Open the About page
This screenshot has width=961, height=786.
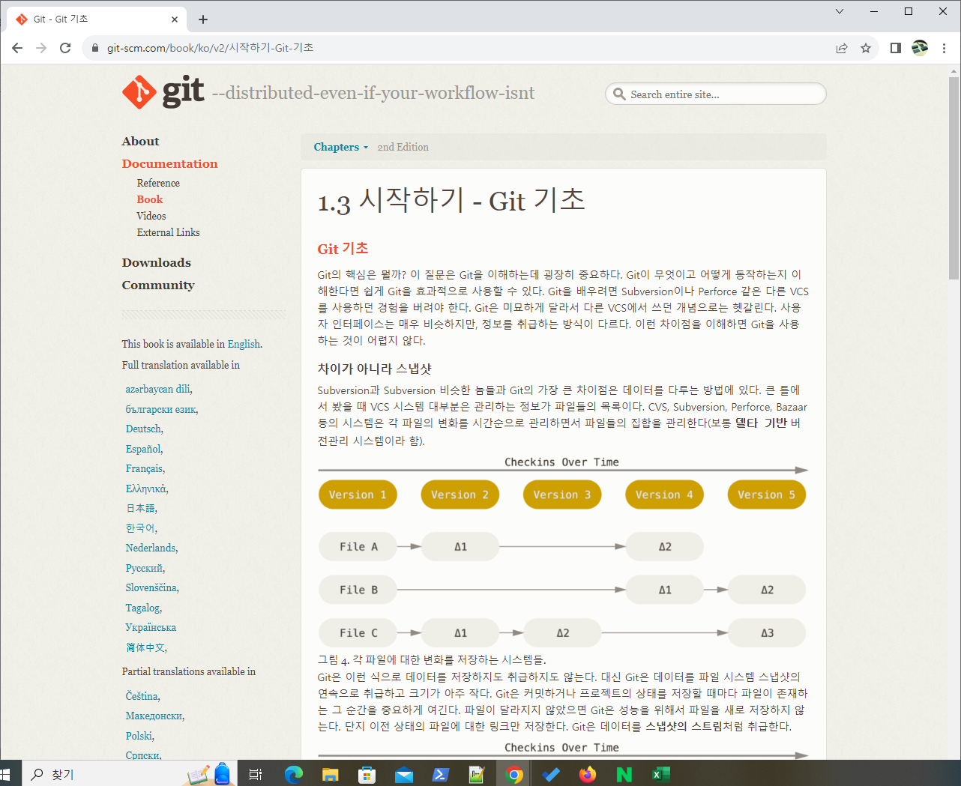[x=140, y=141]
